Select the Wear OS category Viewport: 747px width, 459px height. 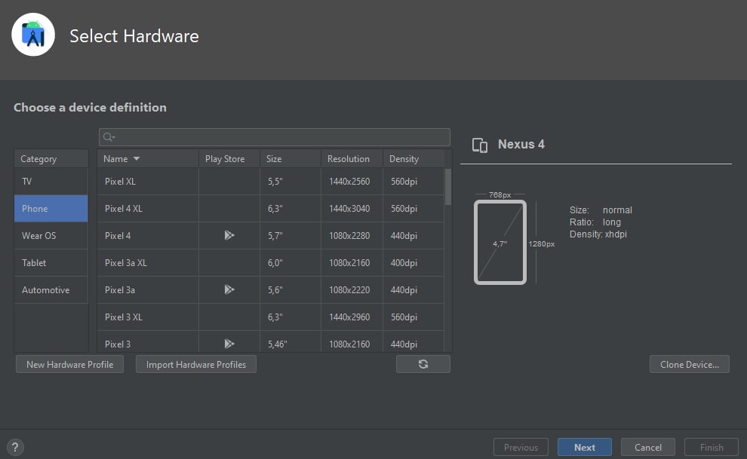click(x=51, y=235)
